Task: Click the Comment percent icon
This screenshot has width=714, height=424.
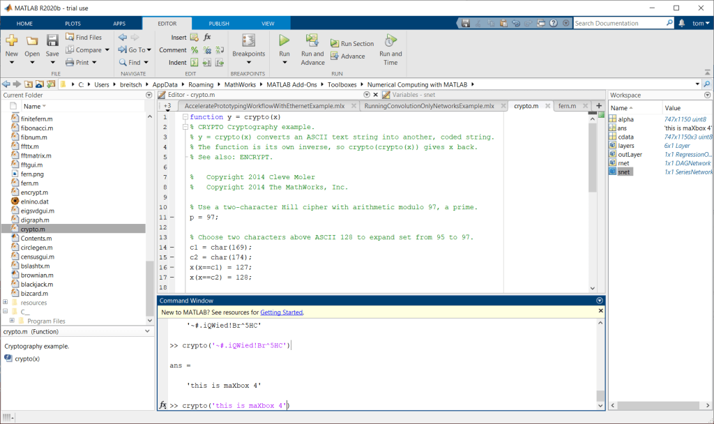Action: [x=195, y=50]
